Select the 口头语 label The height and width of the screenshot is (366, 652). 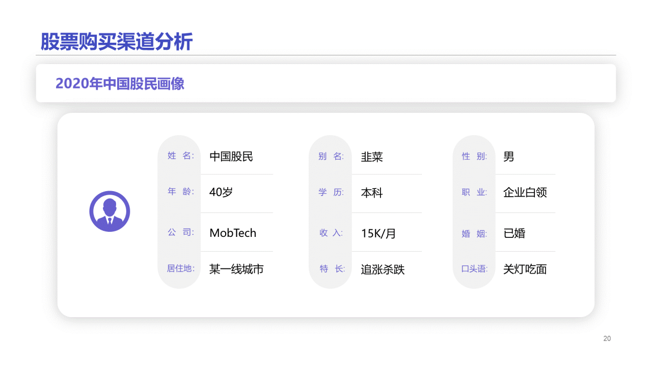[x=474, y=269]
